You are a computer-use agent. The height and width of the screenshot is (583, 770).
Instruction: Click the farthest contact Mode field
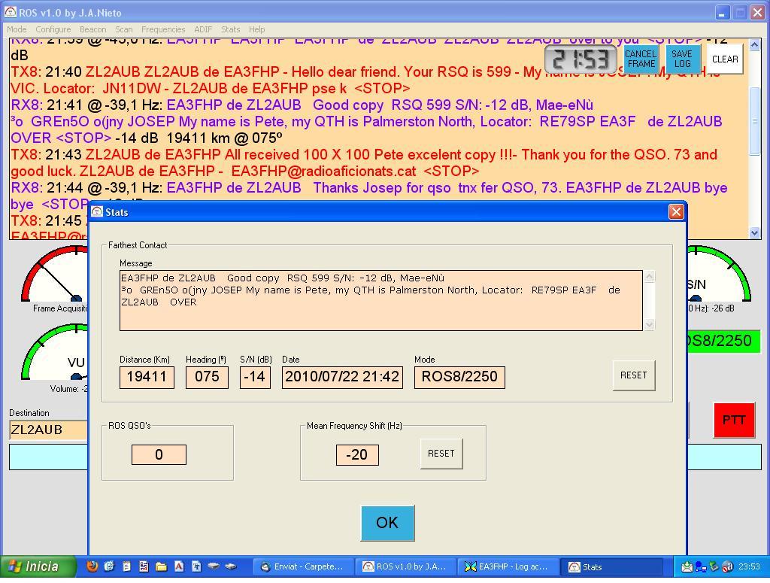[x=459, y=377]
